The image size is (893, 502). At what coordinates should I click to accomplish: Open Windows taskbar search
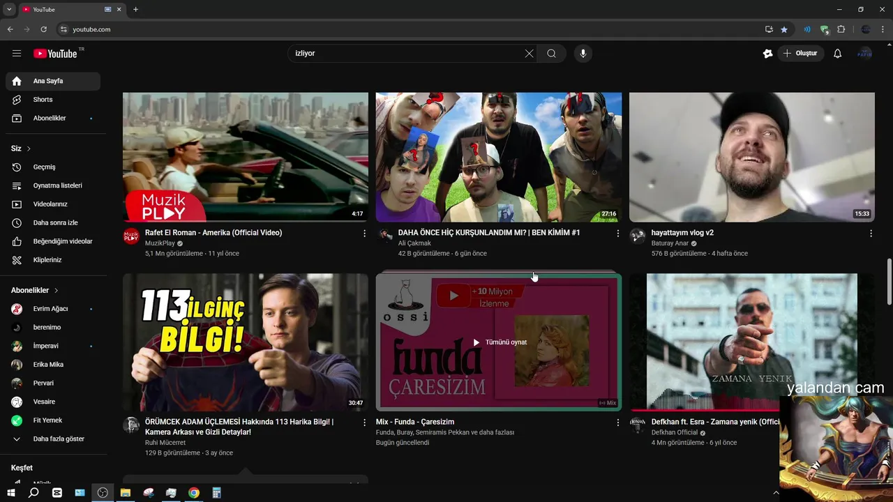33,493
